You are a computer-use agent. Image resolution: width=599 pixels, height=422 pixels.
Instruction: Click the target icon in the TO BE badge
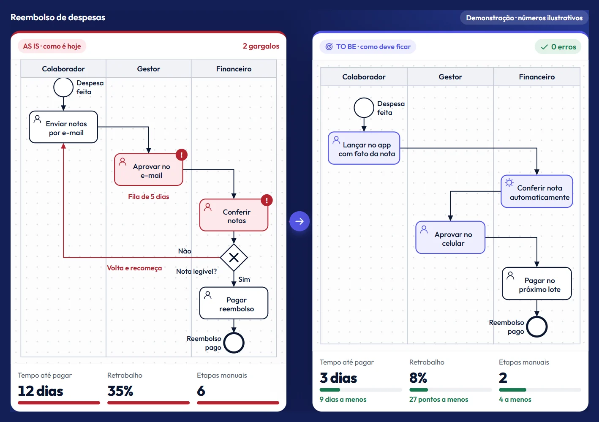[x=329, y=46]
